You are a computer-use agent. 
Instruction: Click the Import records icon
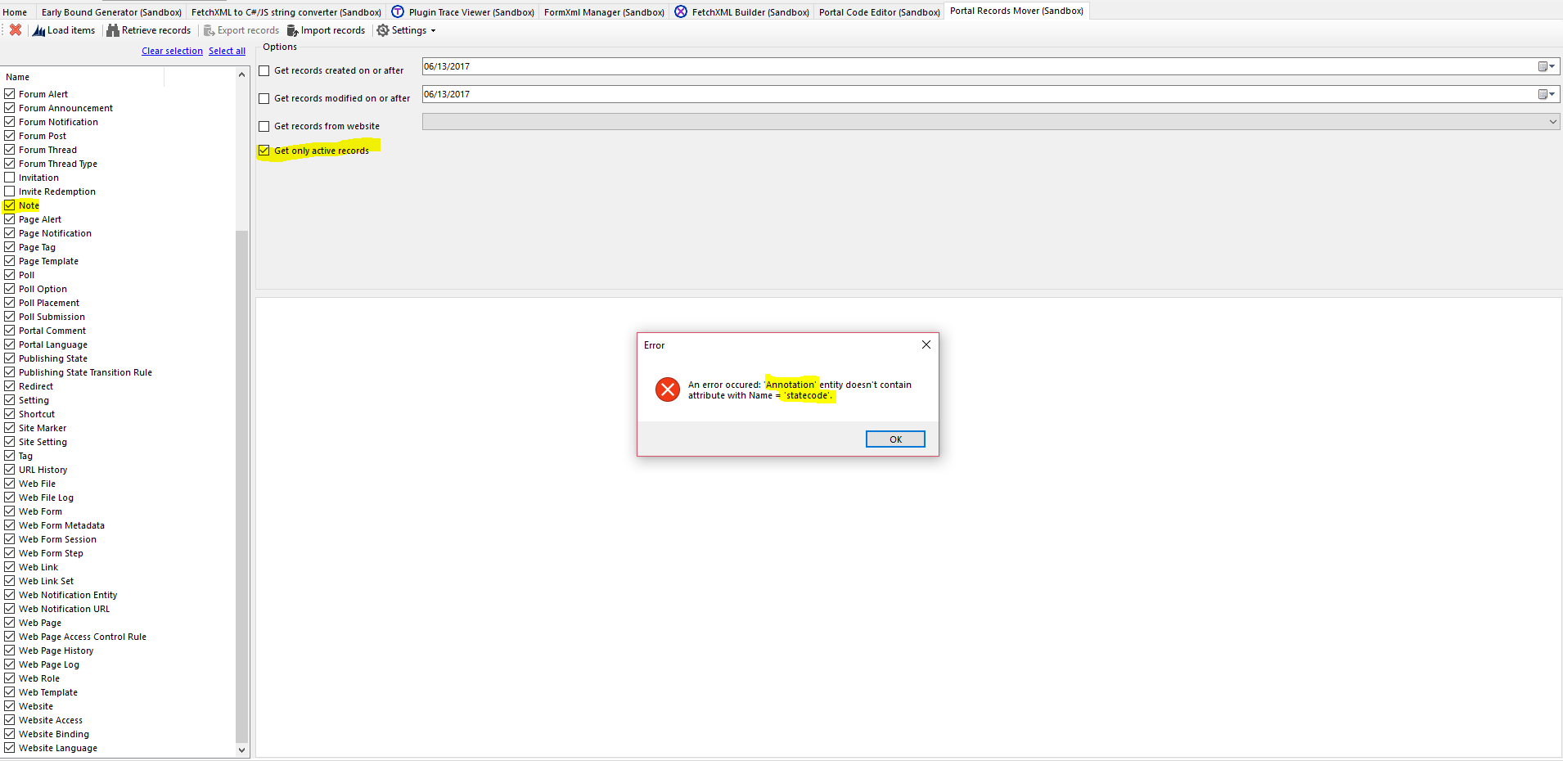(293, 30)
